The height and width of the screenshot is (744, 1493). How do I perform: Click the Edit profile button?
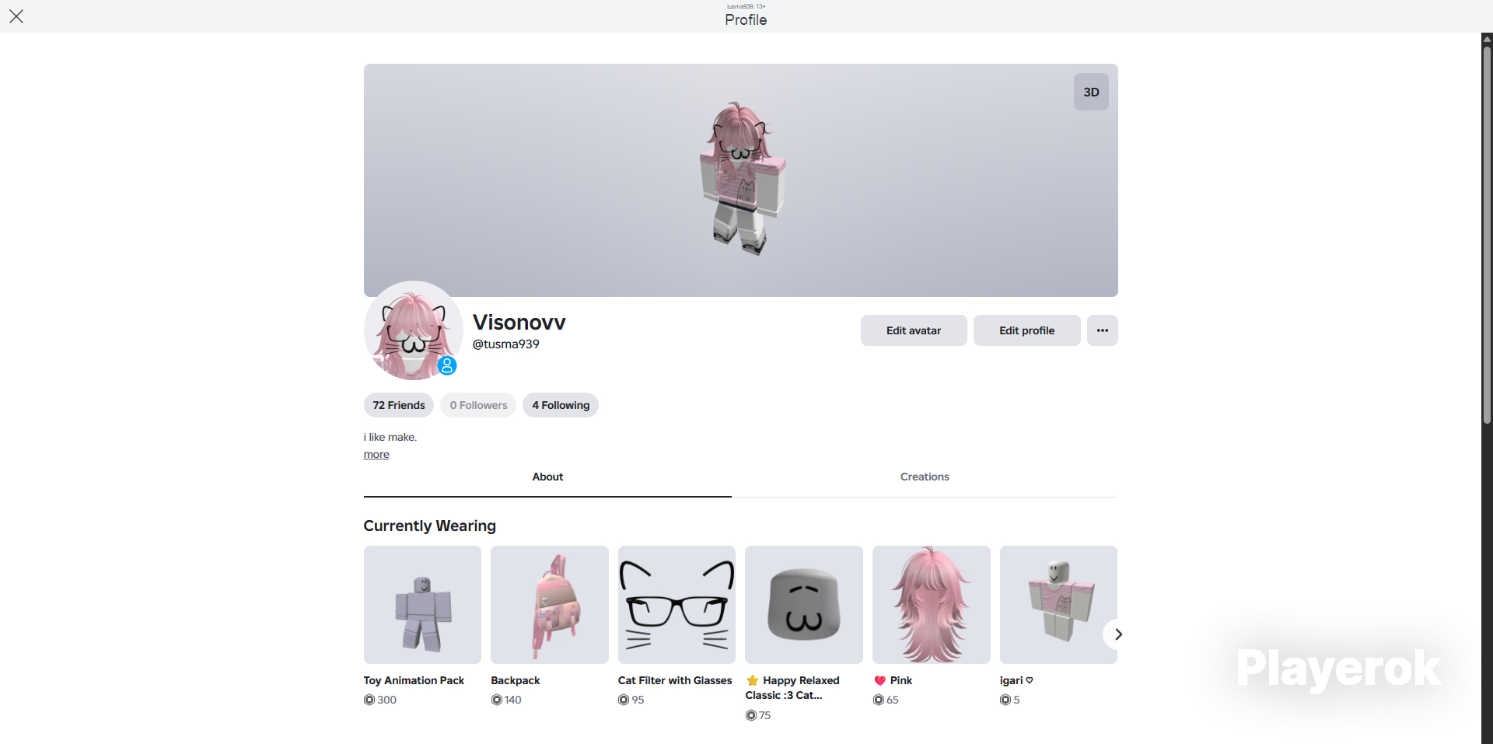[x=1026, y=330]
